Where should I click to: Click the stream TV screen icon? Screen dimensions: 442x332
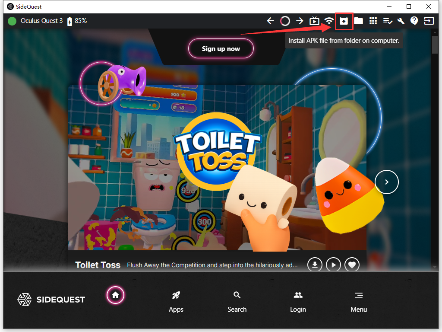pos(315,21)
